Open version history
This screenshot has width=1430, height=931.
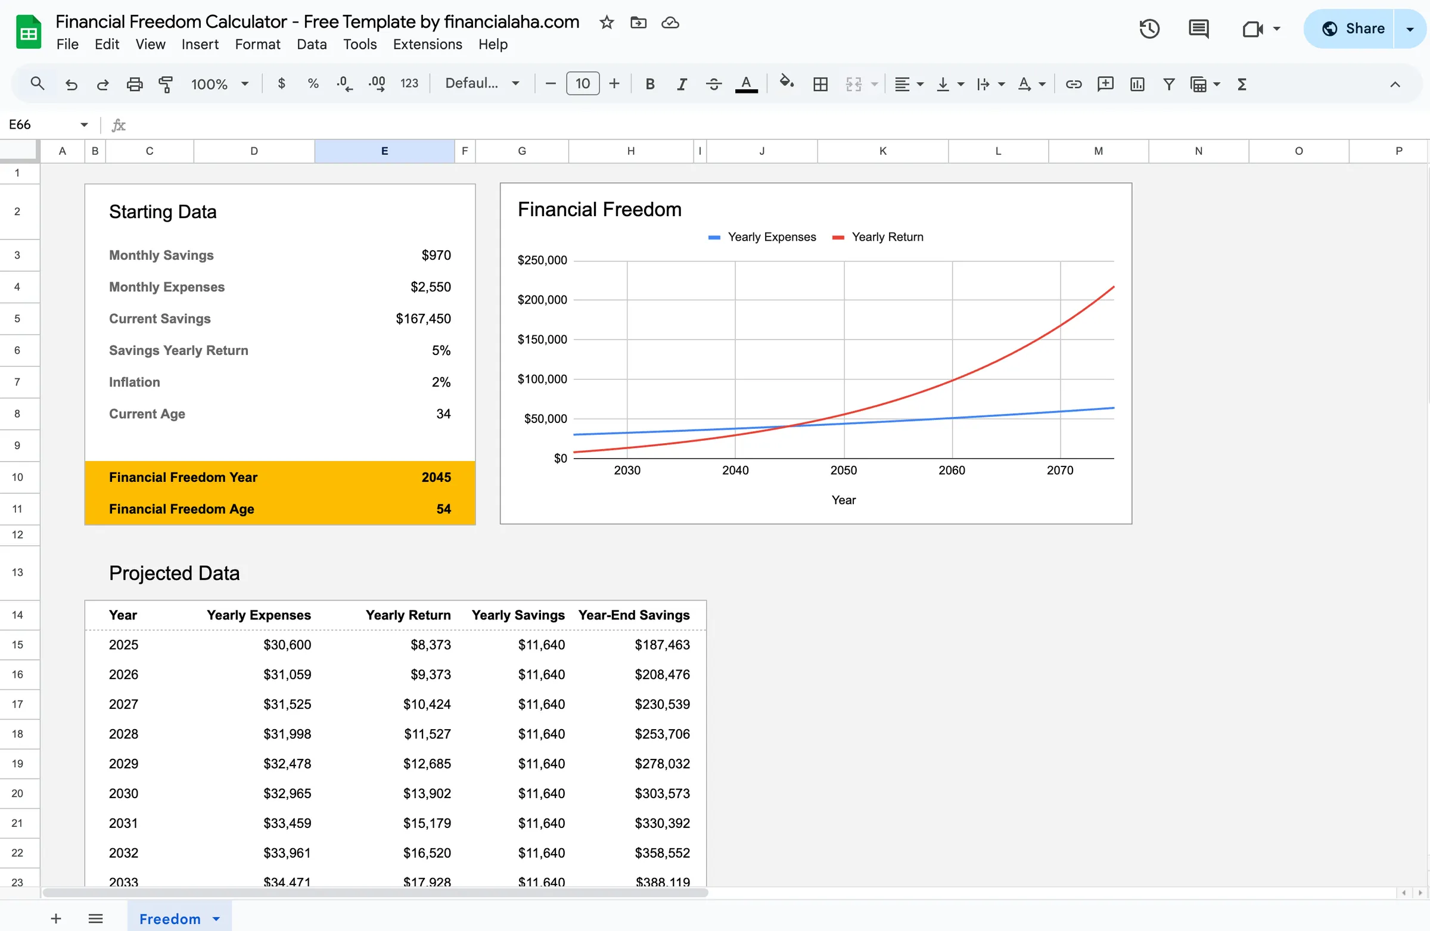pos(1149,28)
